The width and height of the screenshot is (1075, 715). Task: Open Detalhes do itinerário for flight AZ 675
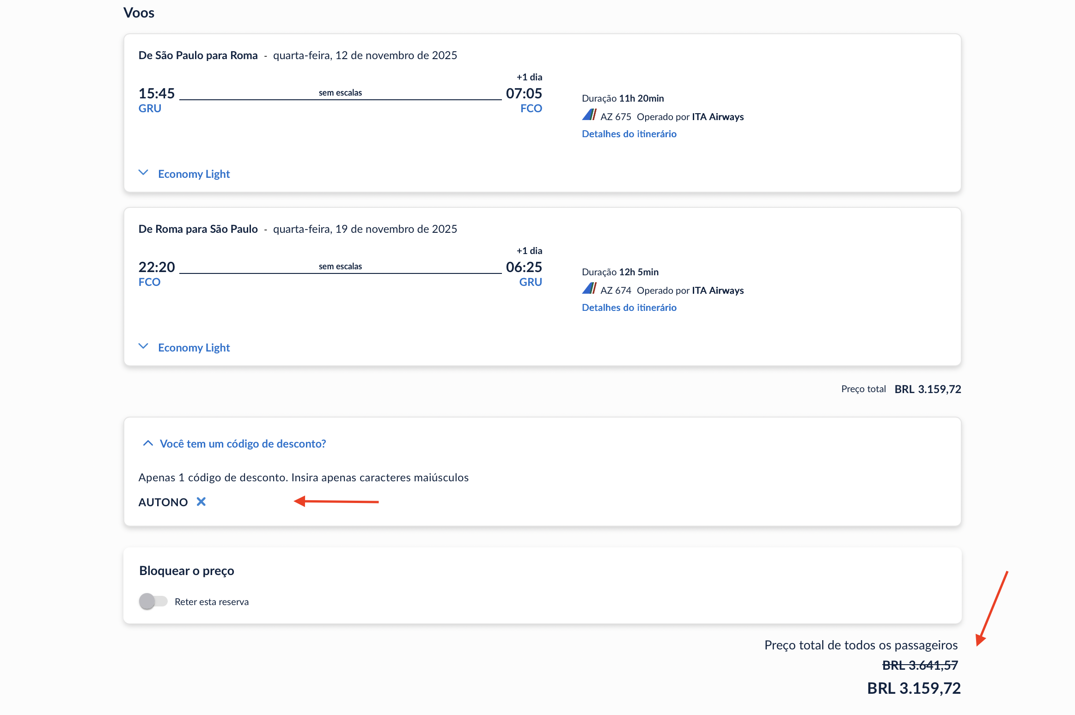tap(629, 134)
